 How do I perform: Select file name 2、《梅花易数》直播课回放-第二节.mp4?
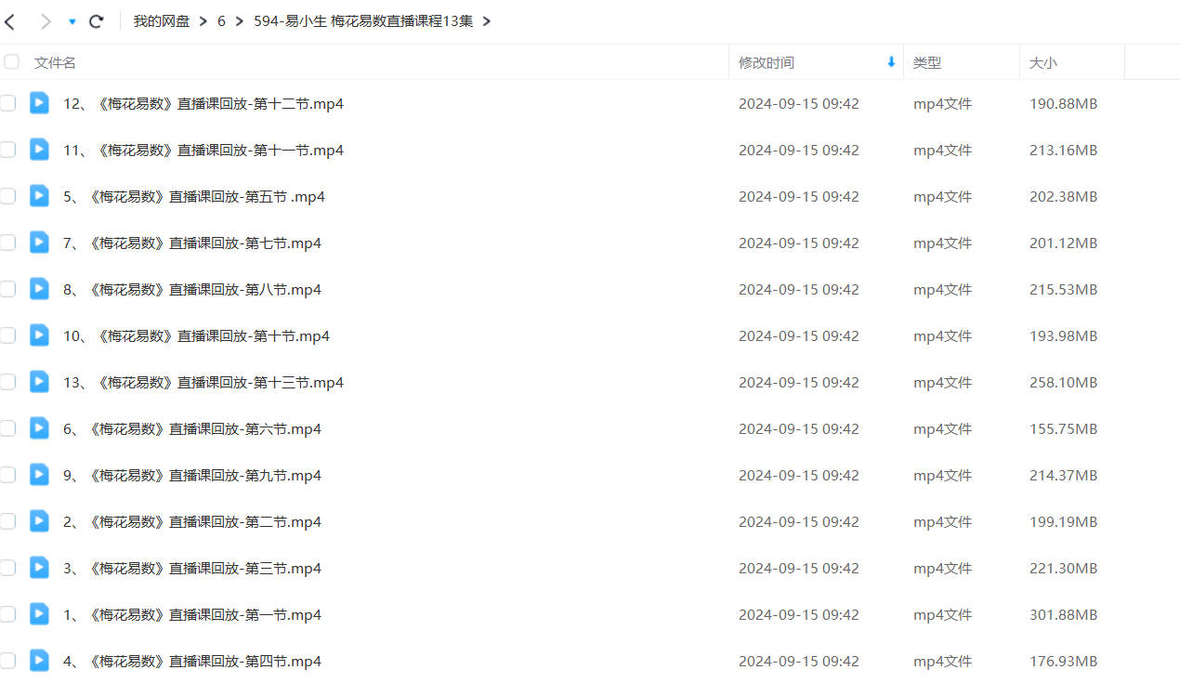(x=192, y=521)
